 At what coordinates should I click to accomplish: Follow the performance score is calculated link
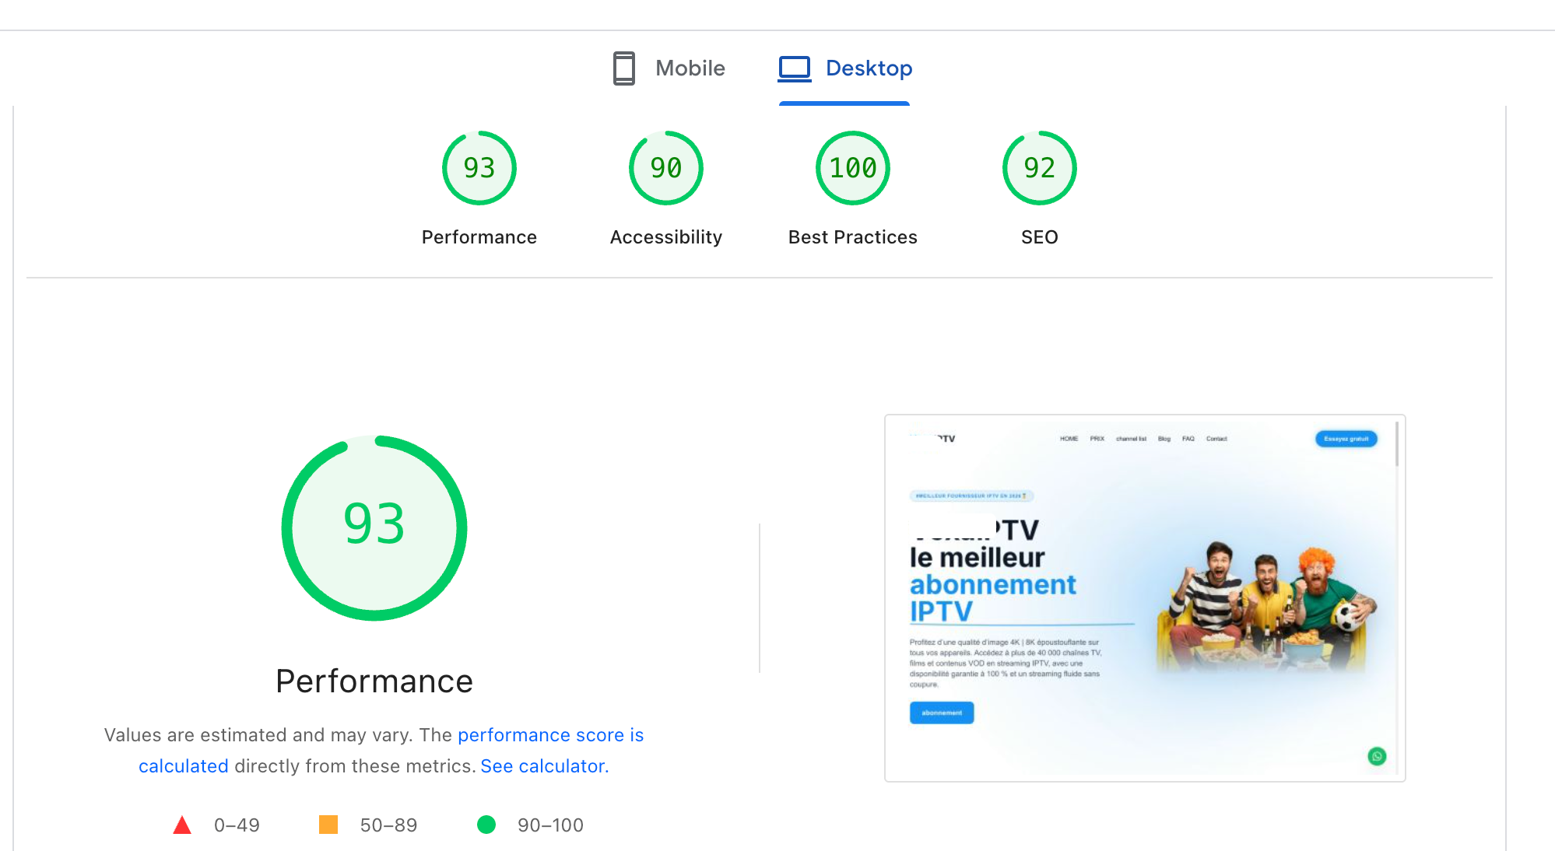point(550,735)
